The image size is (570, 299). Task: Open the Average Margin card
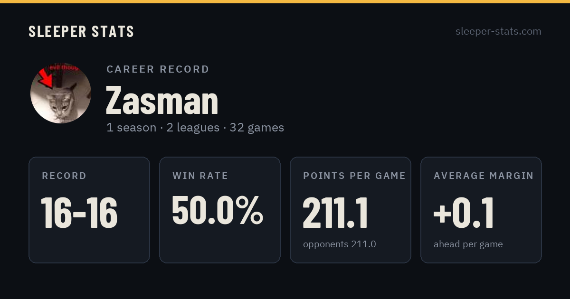coord(481,210)
